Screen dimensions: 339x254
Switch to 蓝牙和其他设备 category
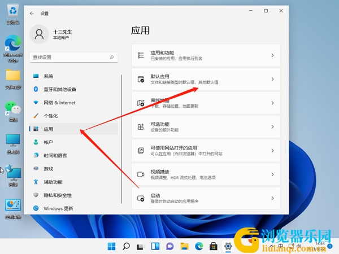(x=73, y=89)
